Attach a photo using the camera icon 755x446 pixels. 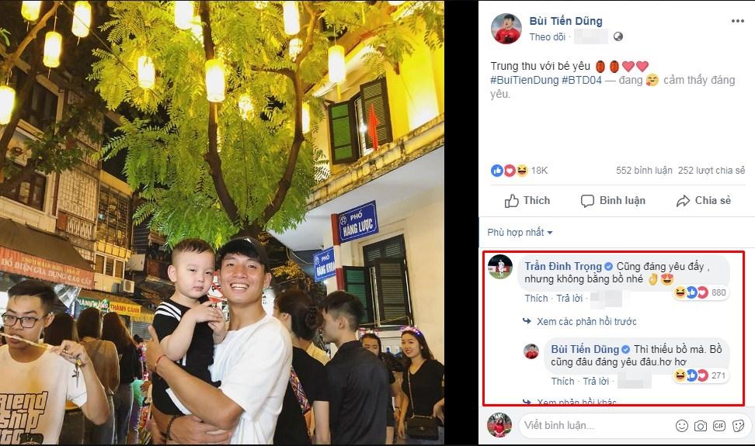[x=700, y=425]
